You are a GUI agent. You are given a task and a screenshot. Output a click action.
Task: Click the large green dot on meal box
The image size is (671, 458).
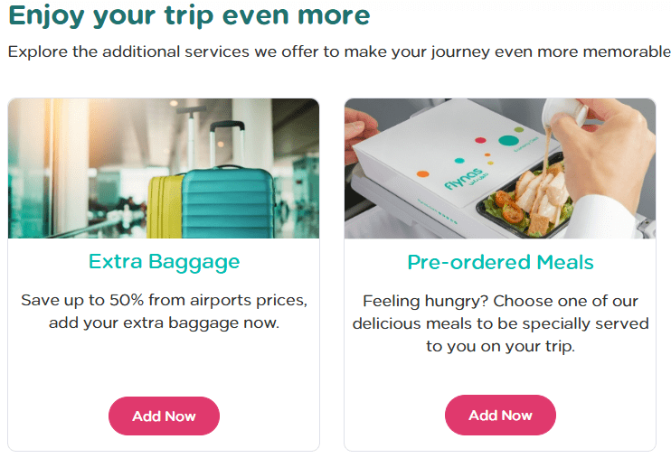(x=508, y=139)
